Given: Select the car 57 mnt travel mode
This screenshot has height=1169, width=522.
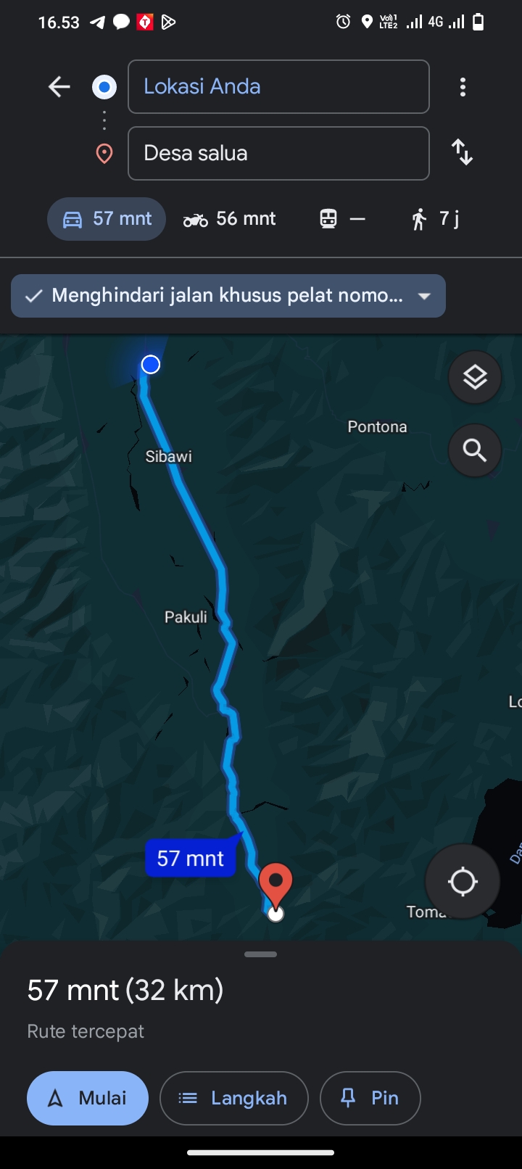Looking at the screenshot, I should [x=107, y=219].
